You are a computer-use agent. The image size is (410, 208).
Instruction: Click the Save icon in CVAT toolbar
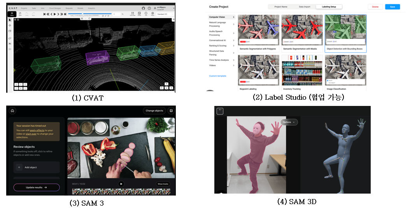20,14
